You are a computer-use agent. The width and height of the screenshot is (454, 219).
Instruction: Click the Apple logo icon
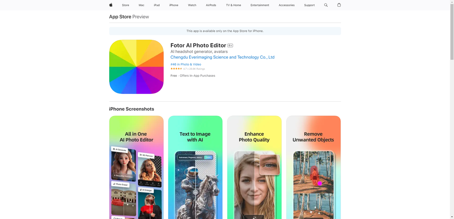[111, 5]
